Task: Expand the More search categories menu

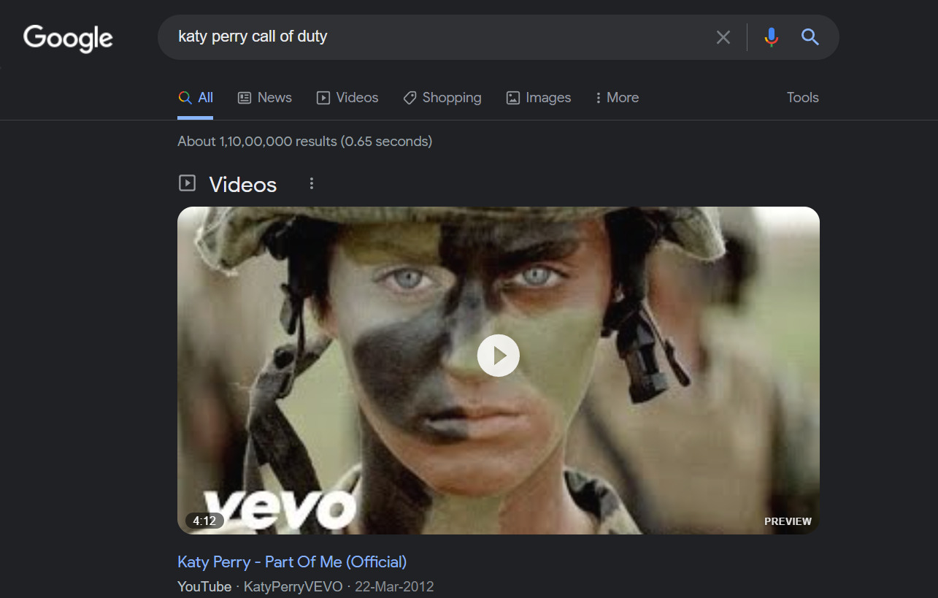Action: 617,98
